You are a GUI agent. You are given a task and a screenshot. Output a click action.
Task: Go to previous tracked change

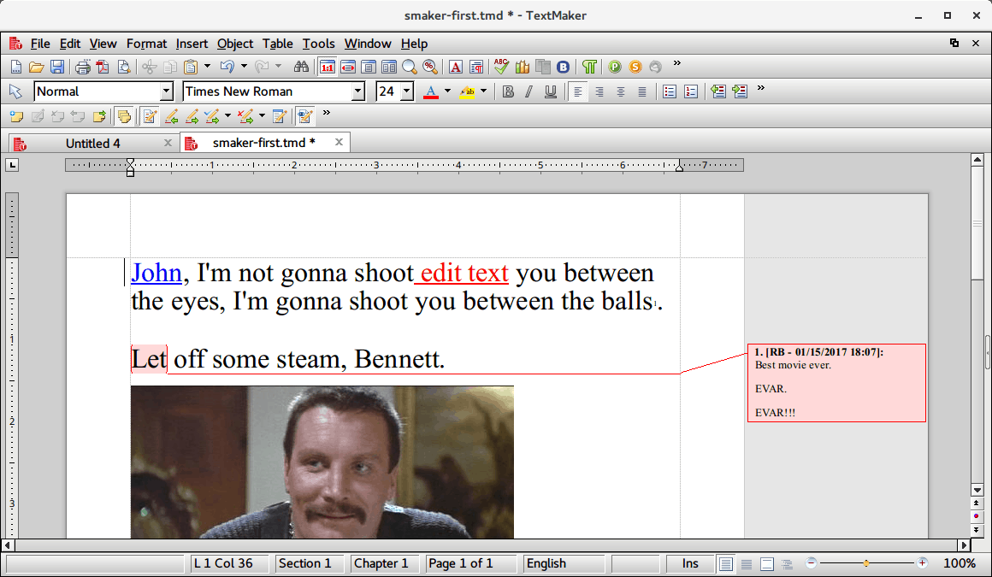point(171,116)
